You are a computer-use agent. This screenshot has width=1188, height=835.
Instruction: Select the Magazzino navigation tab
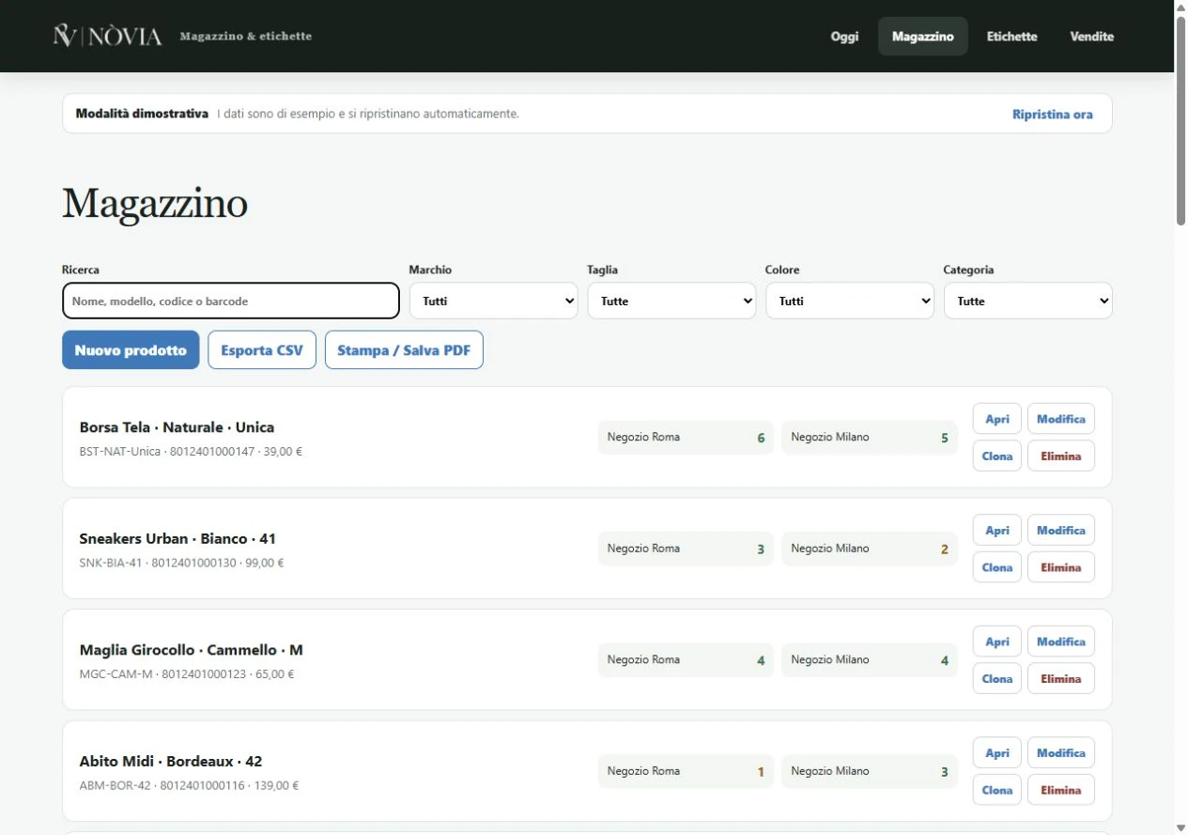(x=922, y=37)
